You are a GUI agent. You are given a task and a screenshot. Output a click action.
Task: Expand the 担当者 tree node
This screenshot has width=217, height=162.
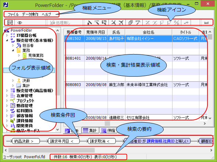click(13, 45)
